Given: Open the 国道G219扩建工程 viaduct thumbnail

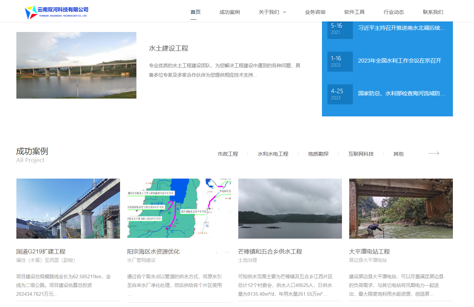Looking at the screenshot, I should pos(68,208).
